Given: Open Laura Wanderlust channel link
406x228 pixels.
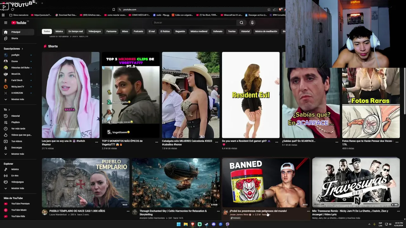Looking at the screenshot, I should 58,214.
